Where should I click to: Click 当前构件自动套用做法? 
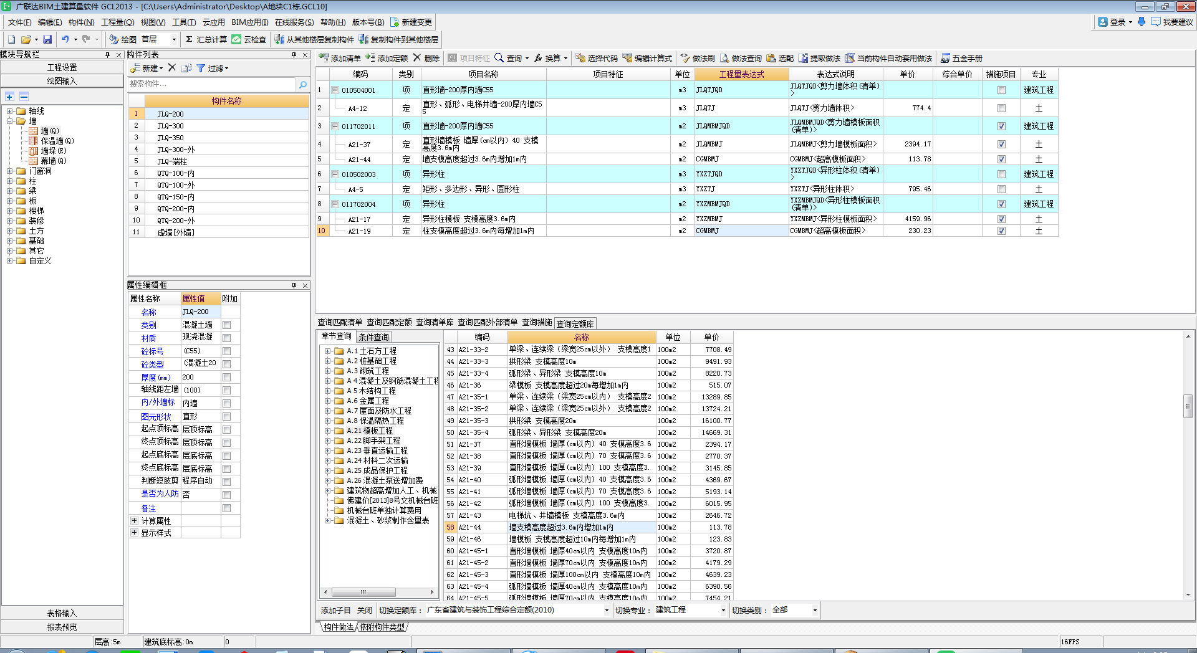coord(888,58)
